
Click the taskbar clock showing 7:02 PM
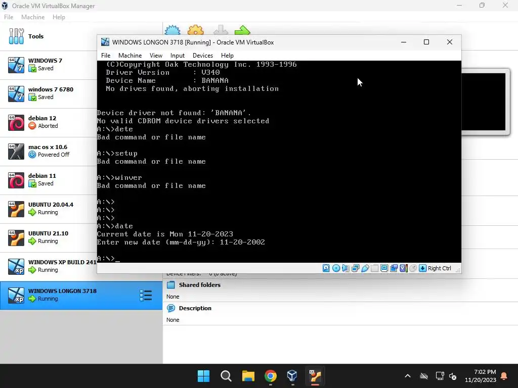point(481,376)
